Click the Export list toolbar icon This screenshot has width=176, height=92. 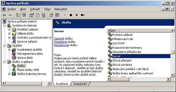click(43, 15)
